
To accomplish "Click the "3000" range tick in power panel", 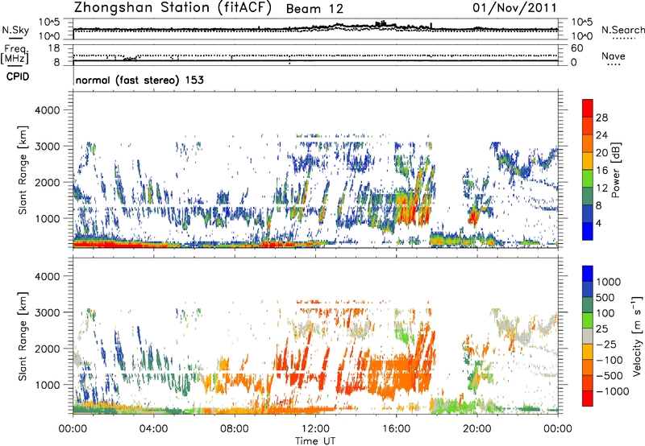I will click(x=47, y=147).
